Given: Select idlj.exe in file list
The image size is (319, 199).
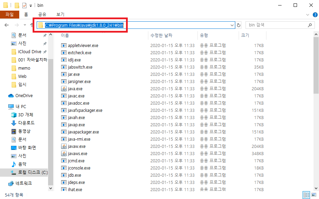Looking at the screenshot, I should [74, 60].
